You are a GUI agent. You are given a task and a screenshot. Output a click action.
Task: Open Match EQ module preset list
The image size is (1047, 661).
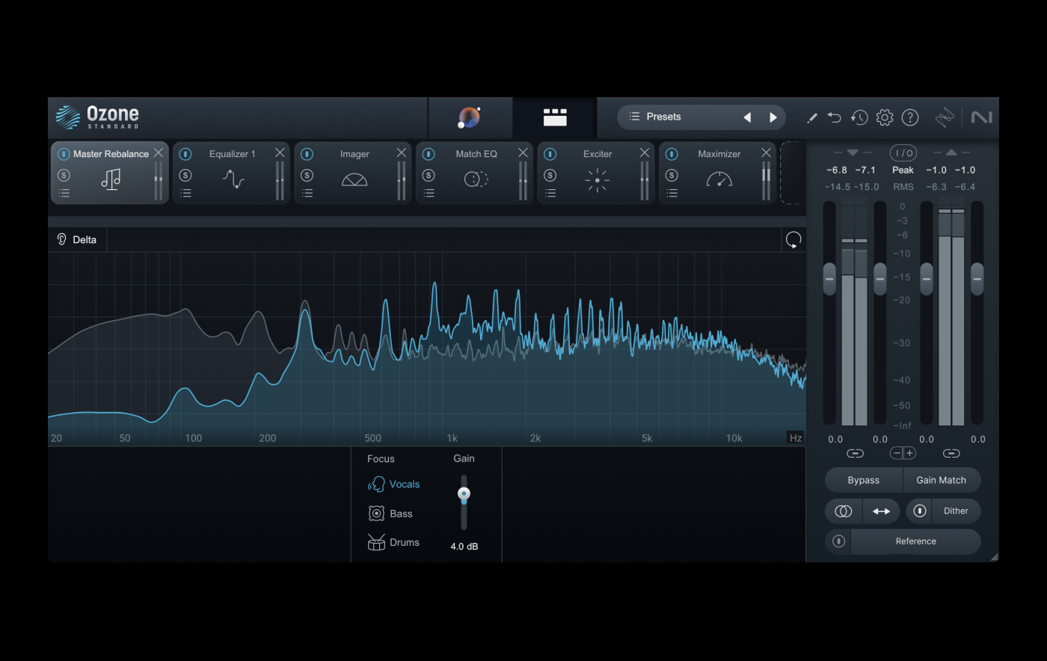tap(429, 193)
